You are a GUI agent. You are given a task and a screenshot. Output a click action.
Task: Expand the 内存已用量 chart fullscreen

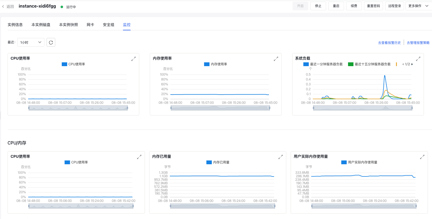click(x=281, y=157)
